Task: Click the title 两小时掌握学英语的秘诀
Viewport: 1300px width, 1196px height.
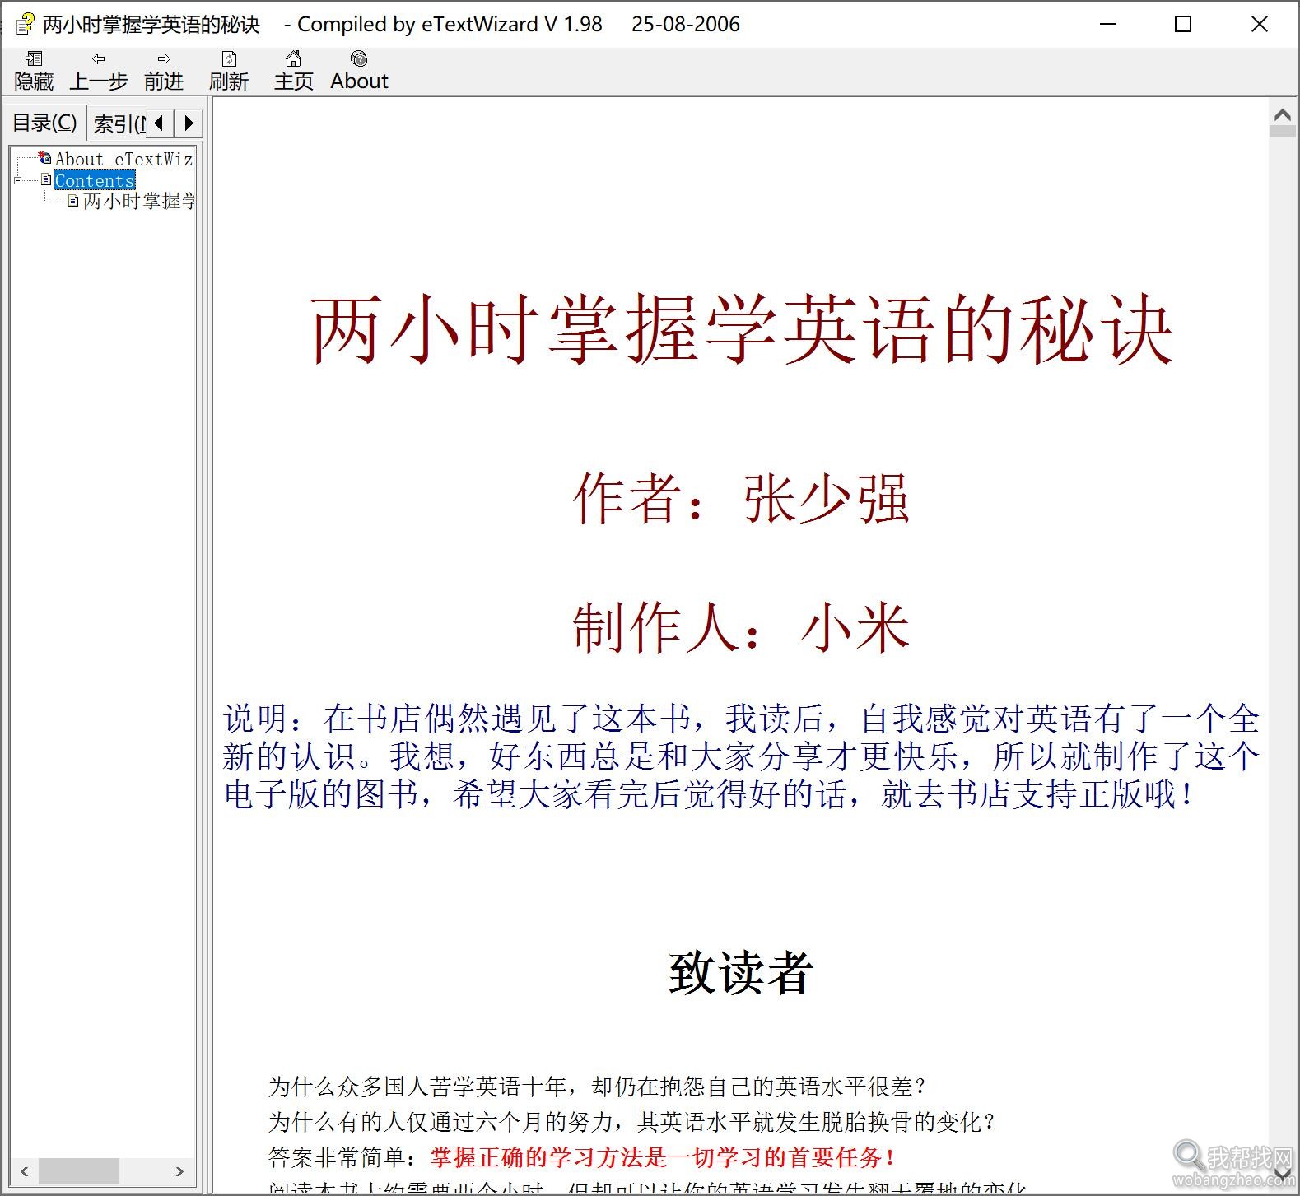Action: pos(741,330)
